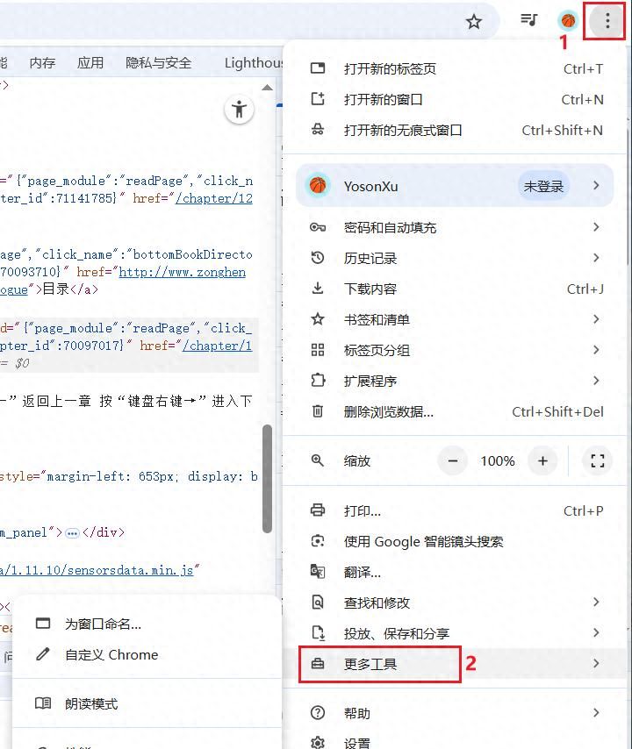The image size is (632, 749).
Task: Switch to the 应用 DevTools tab
Action: (90, 62)
